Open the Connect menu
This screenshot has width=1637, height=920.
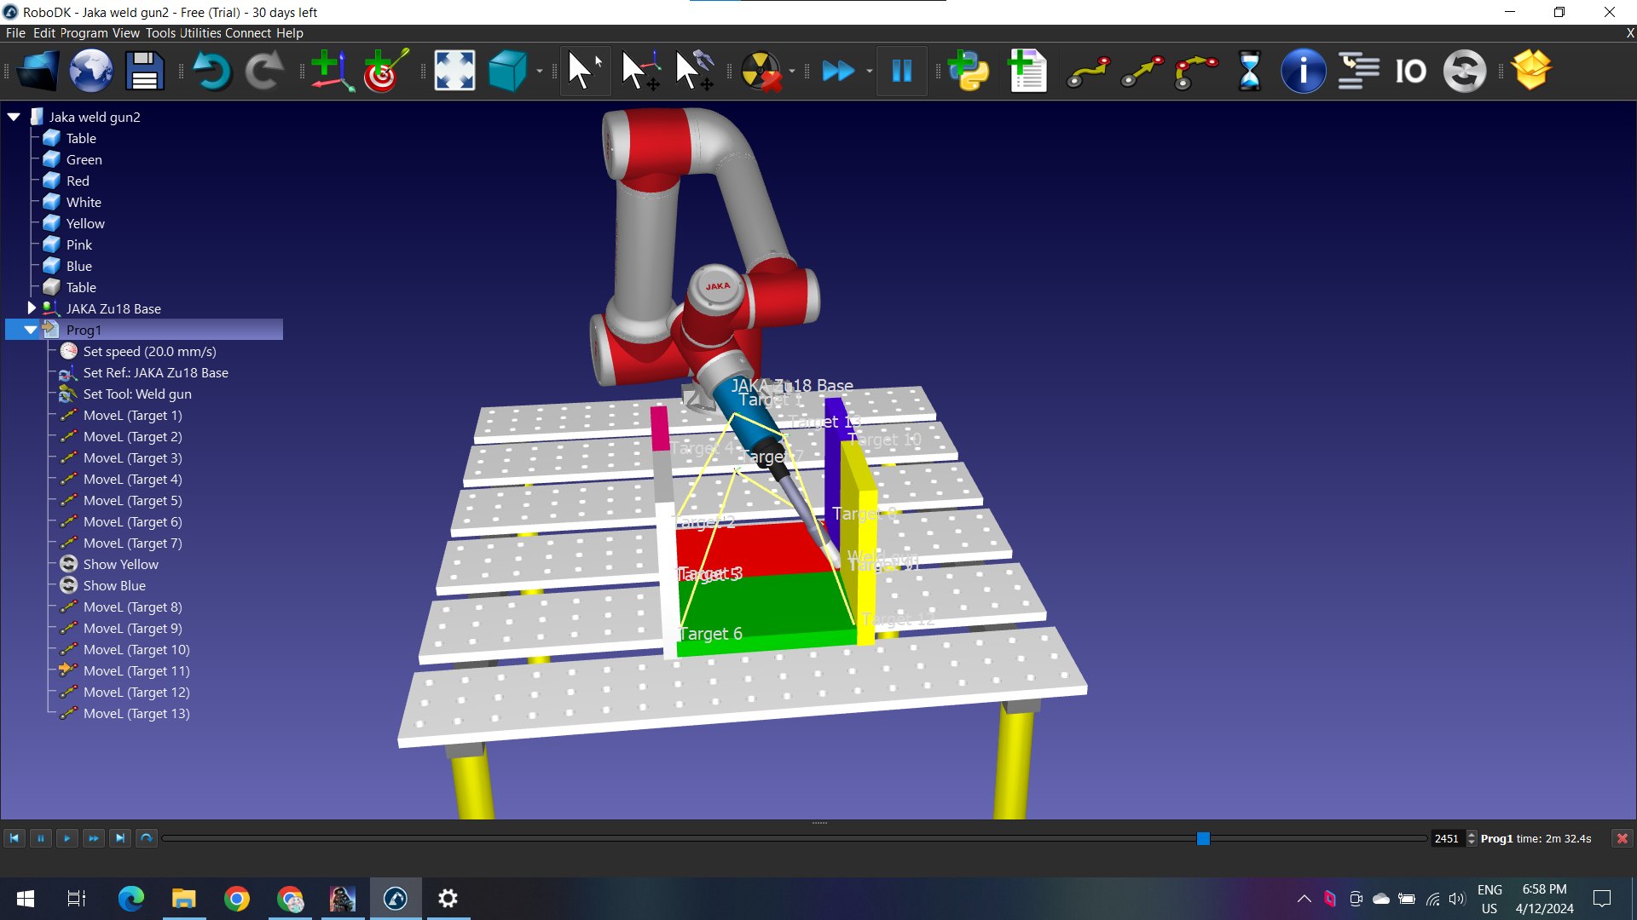coord(248,33)
